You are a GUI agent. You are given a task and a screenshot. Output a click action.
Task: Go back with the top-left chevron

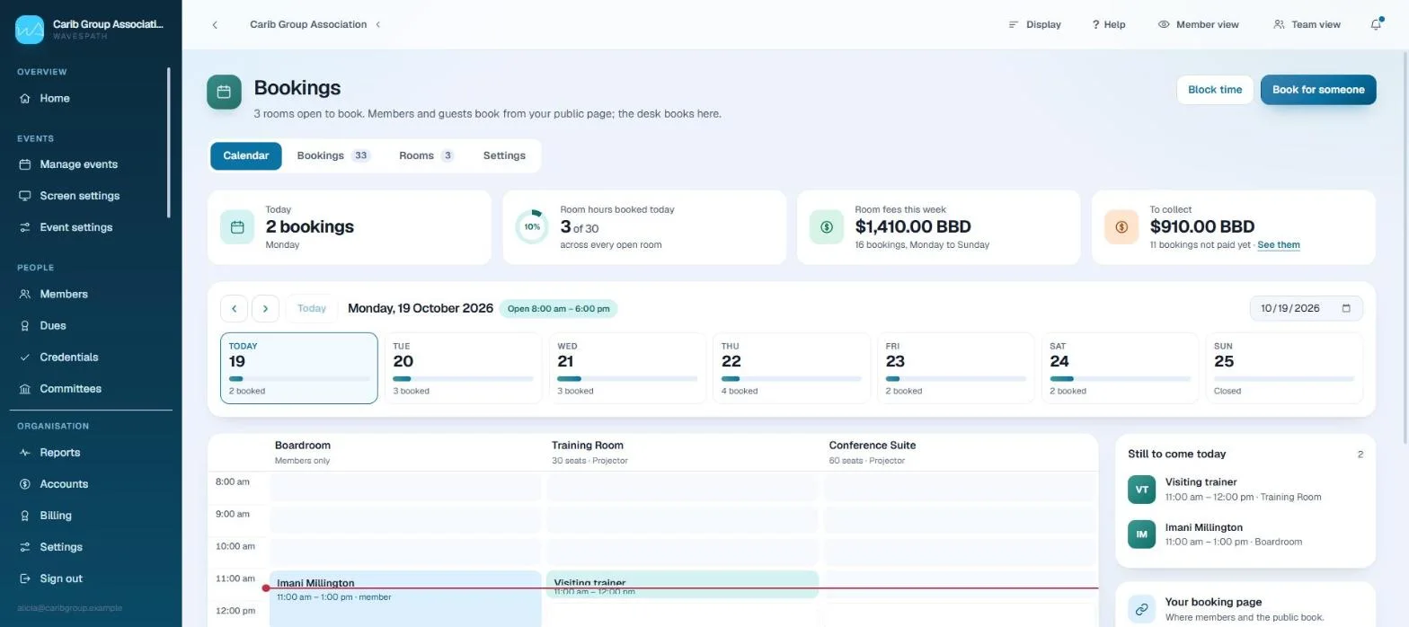click(215, 24)
